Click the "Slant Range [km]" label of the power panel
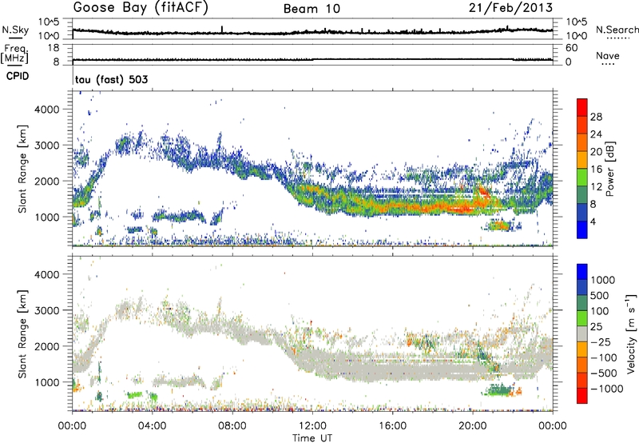Image resolution: width=639 pixels, height=443 pixels. click(x=22, y=169)
